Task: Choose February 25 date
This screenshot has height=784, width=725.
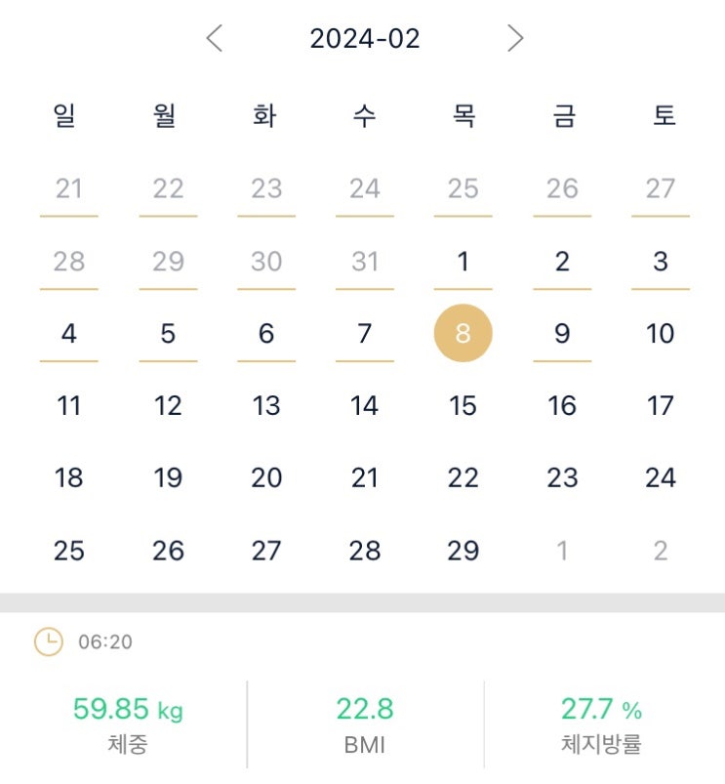Action: point(68,551)
